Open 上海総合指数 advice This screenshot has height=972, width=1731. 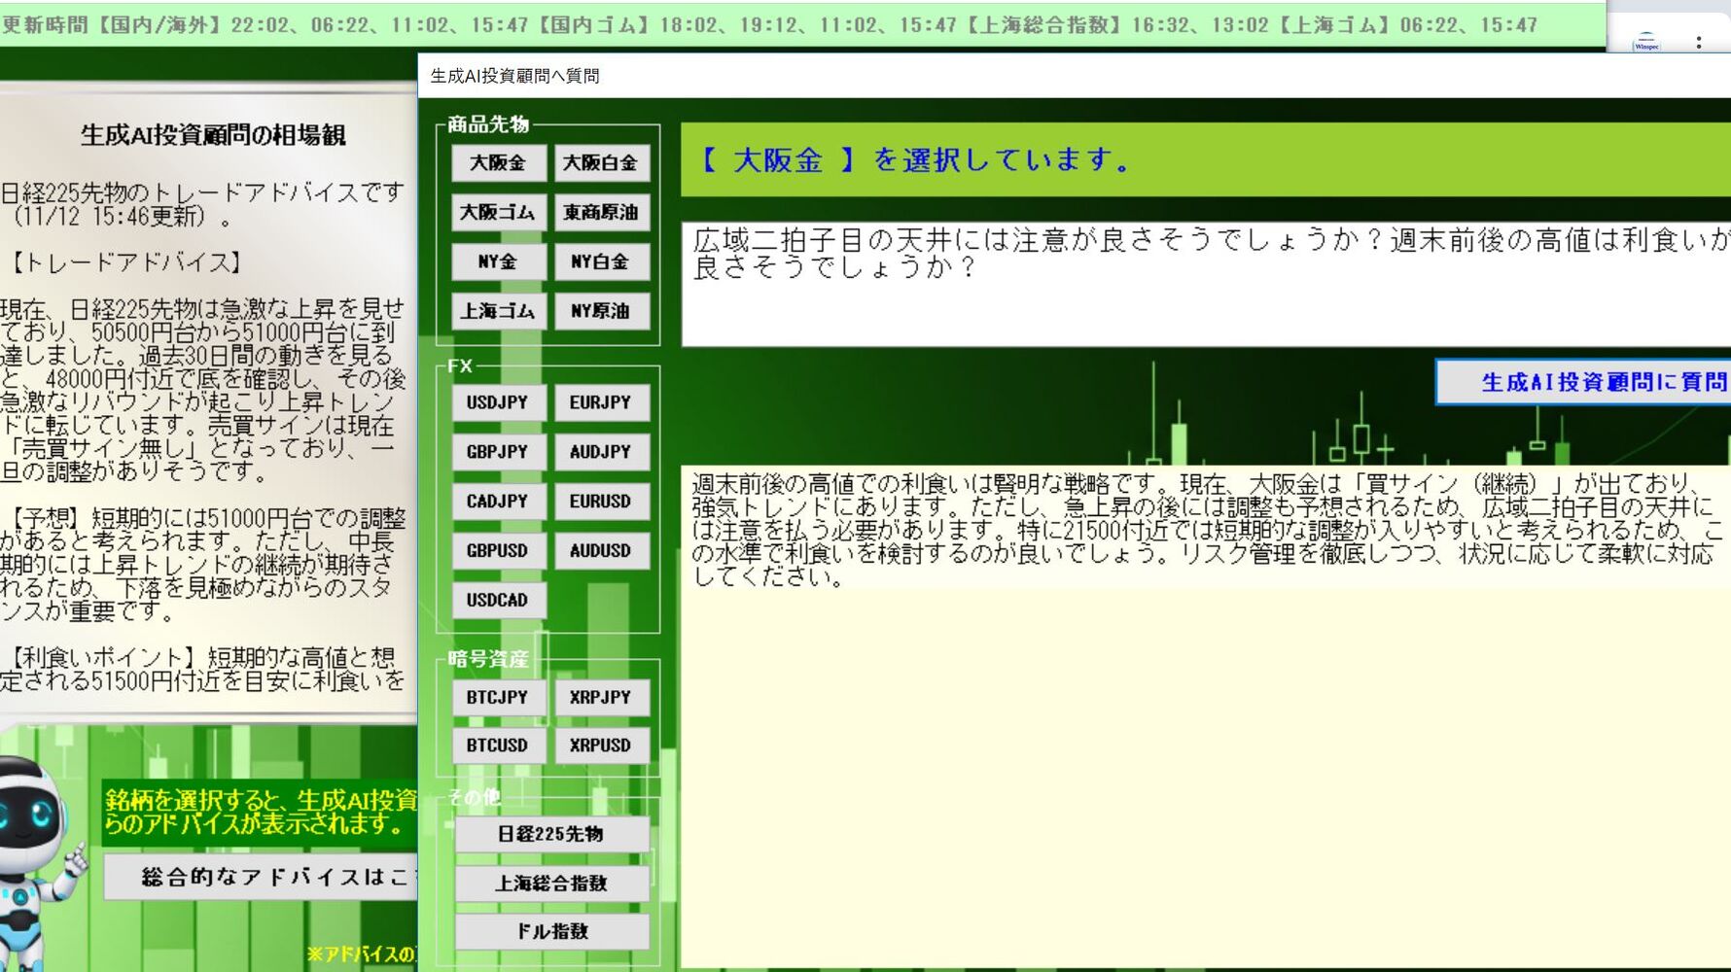click(x=551, y=884)
